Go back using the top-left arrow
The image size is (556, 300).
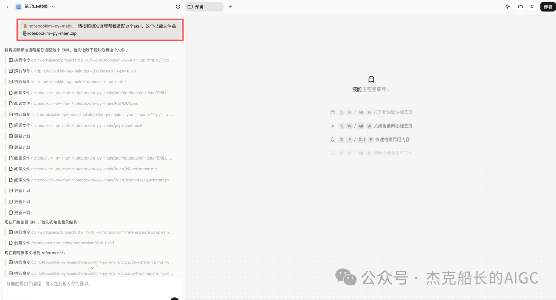click(7, 6)
